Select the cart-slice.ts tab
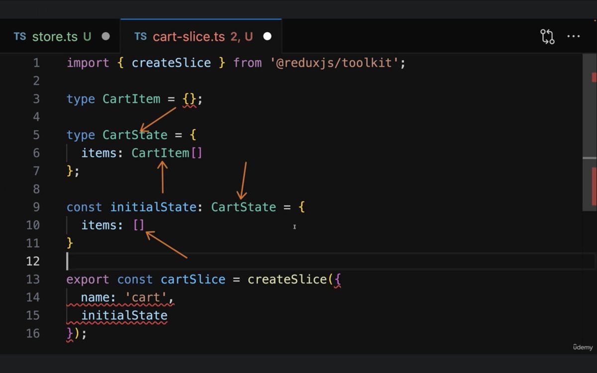The width and height of the screenshot is (597, 373). tap(201, 36)
